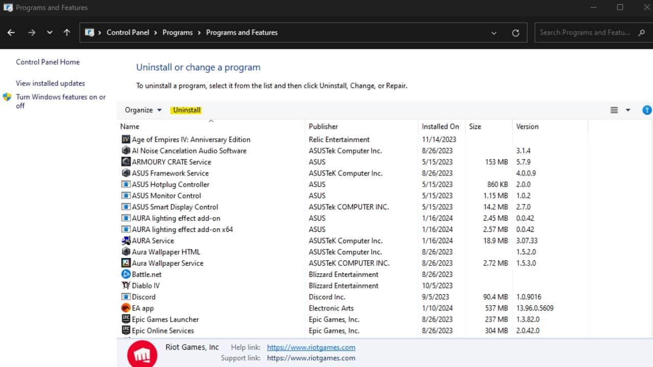Viewport: 653px width, 367px height.
Task: Click the Diablo IV icon
Action: [x=126, y=285]
